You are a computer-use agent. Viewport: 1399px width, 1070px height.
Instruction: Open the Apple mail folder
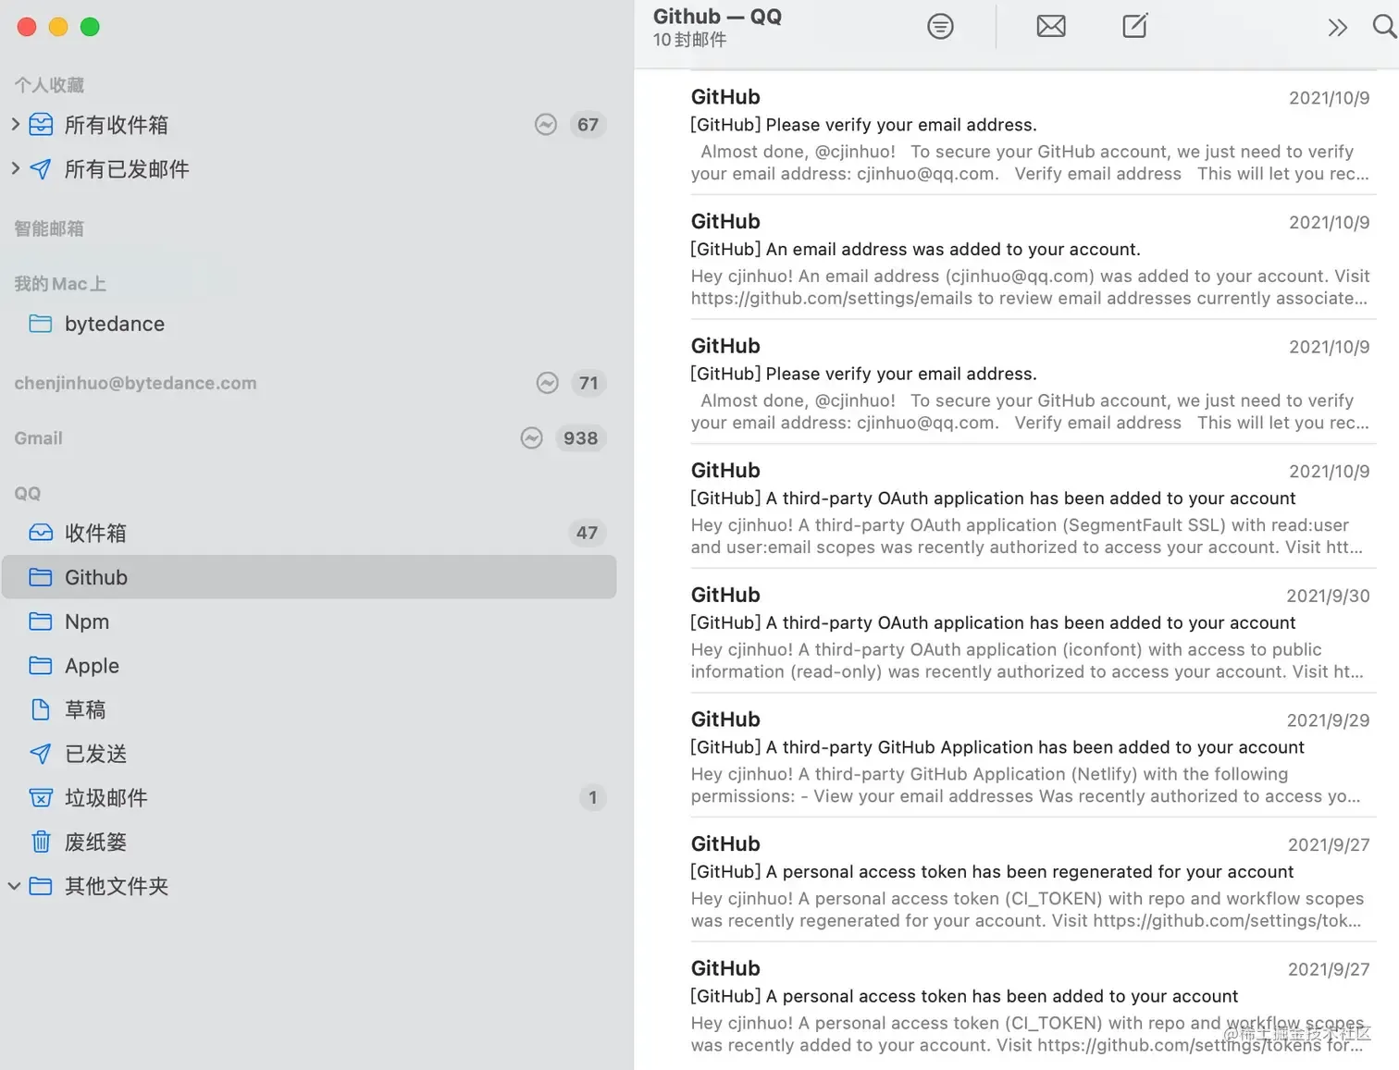(x=92, y=666)
